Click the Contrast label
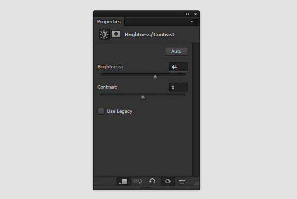This screenshot has height=199, width=297. [x=107, y=87]
